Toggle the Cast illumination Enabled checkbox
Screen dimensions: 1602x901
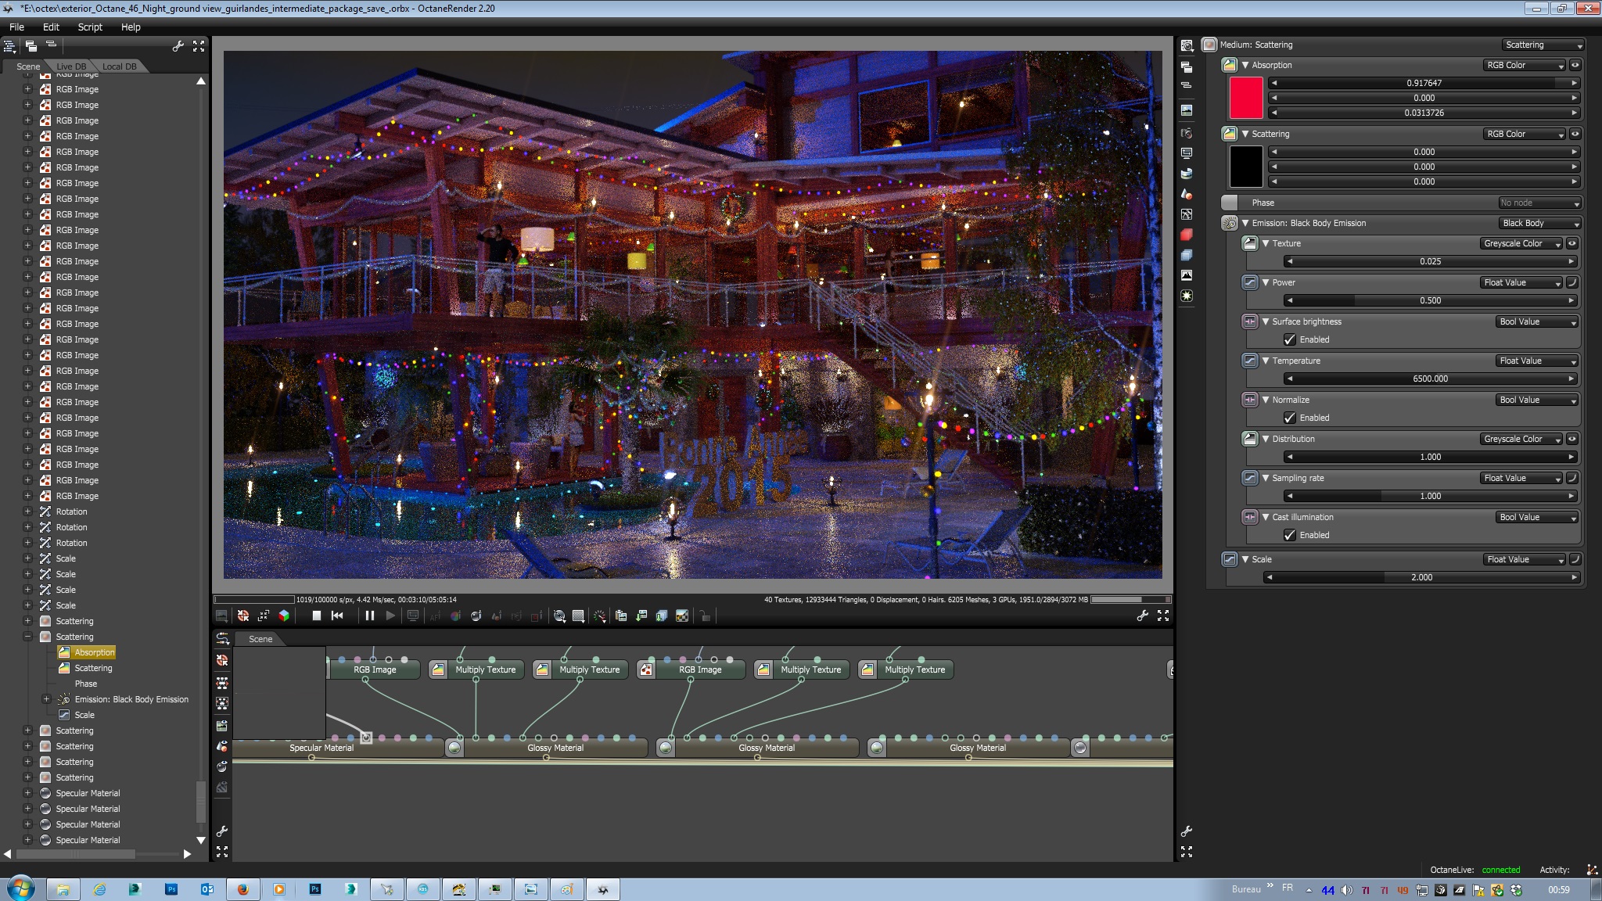(x=1290, y=535)
